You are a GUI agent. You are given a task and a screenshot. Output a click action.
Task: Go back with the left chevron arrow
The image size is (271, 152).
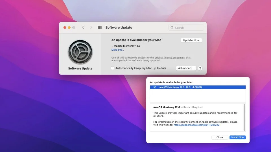[83, 27]
